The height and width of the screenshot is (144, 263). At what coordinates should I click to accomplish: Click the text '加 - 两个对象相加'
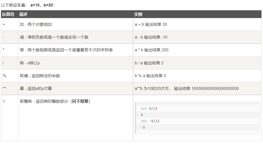click(36, 24)
